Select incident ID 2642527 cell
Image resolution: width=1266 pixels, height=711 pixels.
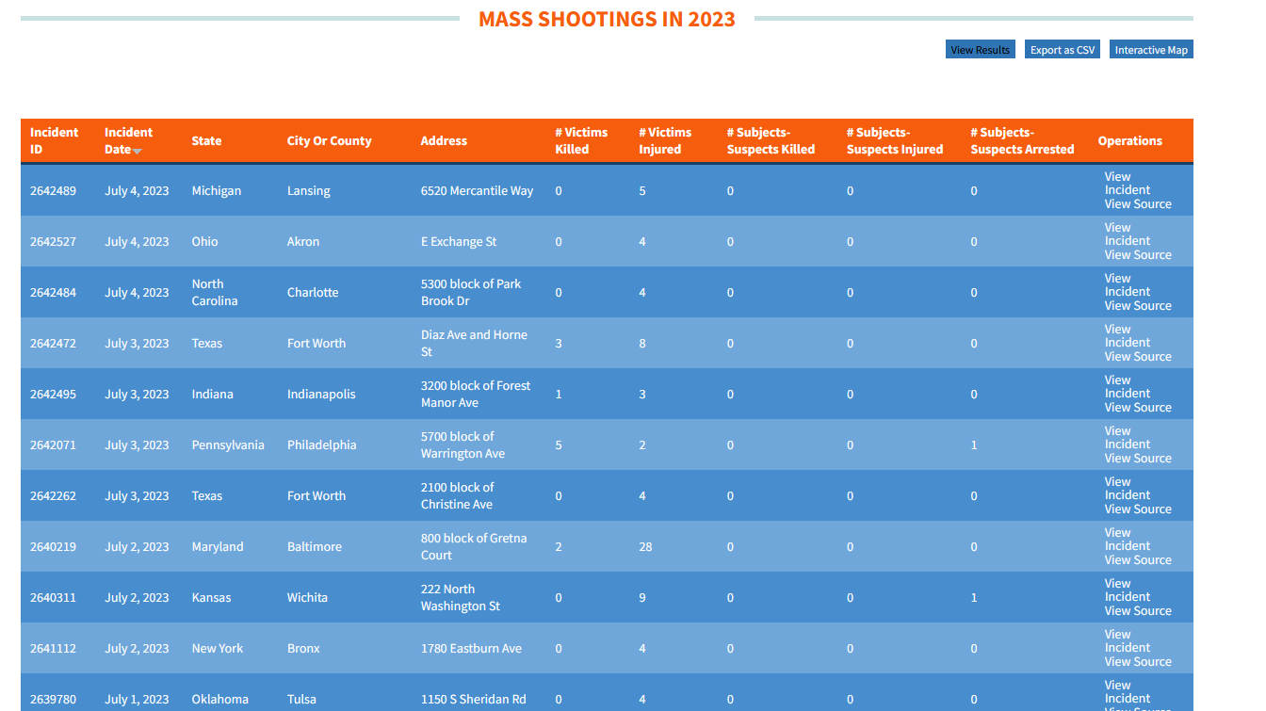(53, 242)
